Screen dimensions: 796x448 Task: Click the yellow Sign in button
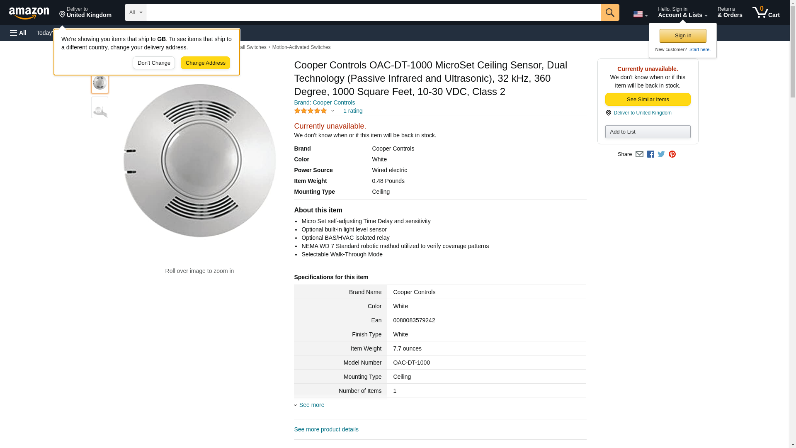point(683,36)
